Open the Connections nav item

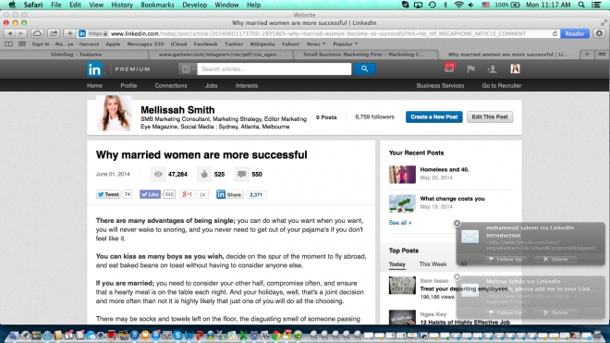coord(171,86)
